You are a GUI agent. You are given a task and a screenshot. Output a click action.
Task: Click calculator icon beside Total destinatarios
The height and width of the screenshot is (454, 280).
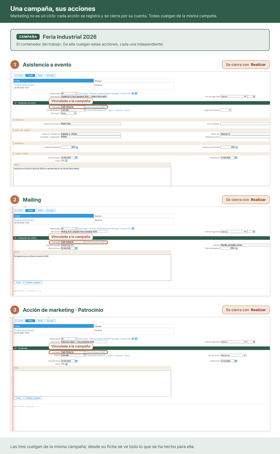[237, 248]
